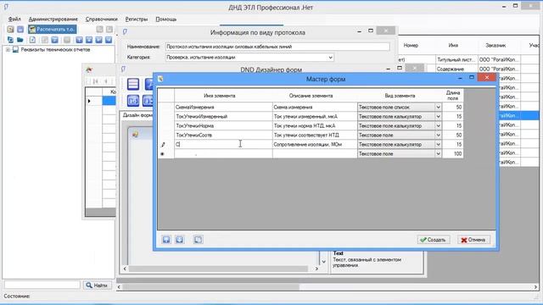Open the Регистры menu

pyautogui.click(x=137, y=19)
